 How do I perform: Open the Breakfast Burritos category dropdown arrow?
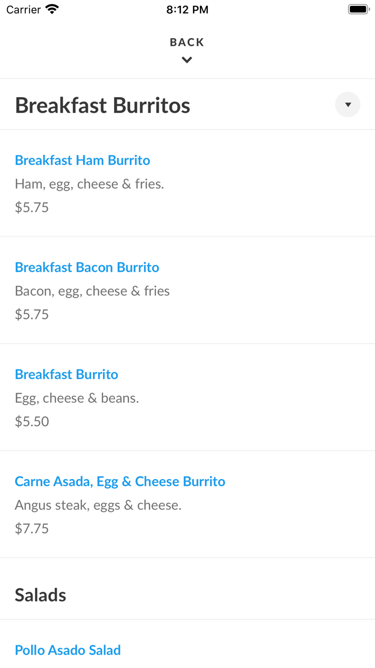[348, 105]
